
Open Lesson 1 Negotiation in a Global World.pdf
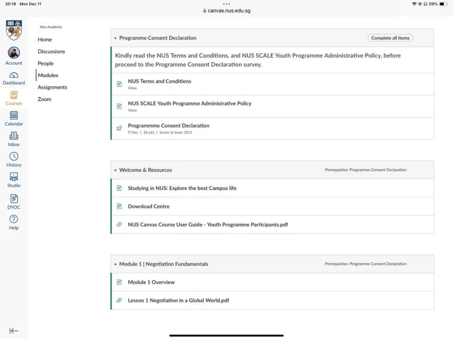(x=179, y=300)
